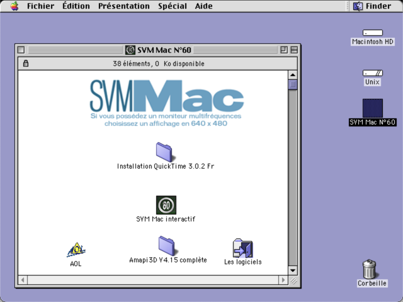Click the 'SVM Mac N°60' window title text
403x302 pixels.
(164, 50)
